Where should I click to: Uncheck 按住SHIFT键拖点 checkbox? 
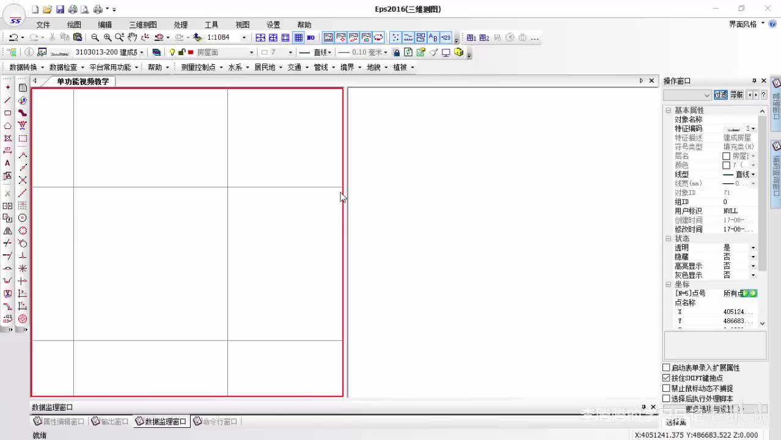tap(667, 378)
